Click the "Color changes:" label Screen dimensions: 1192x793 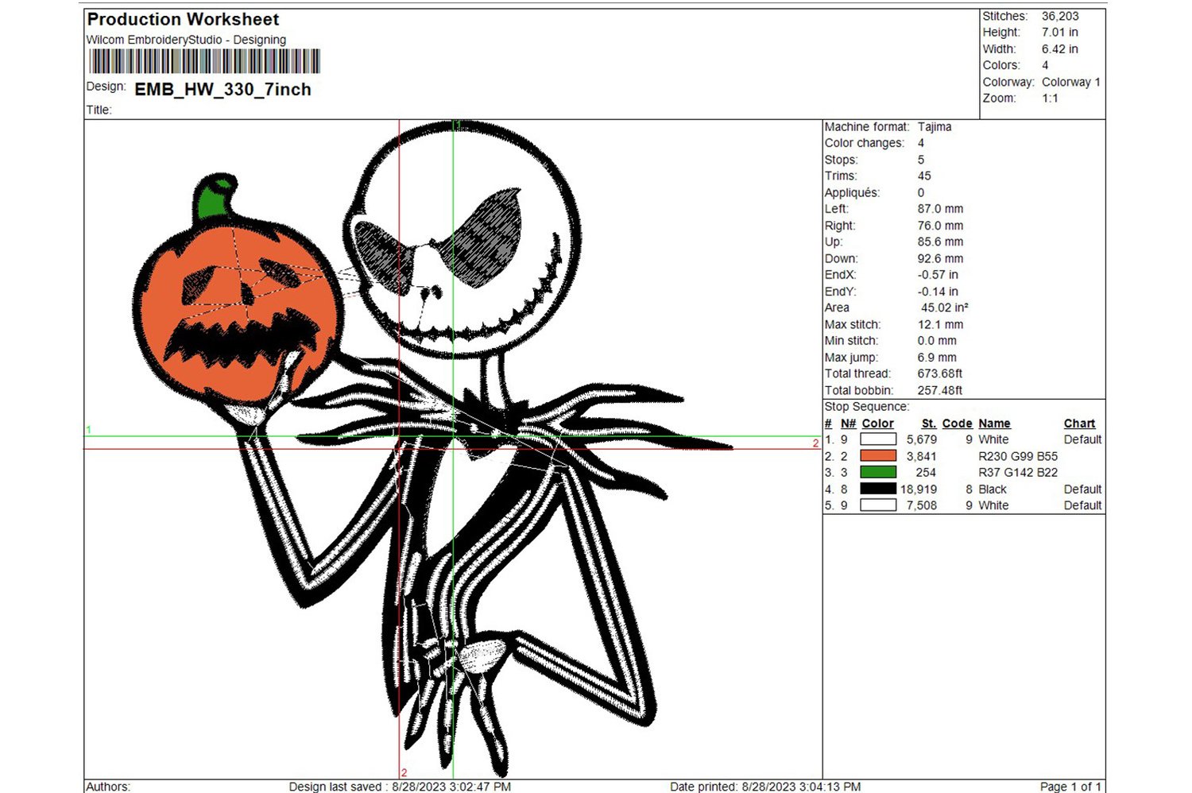click(865, 143)
